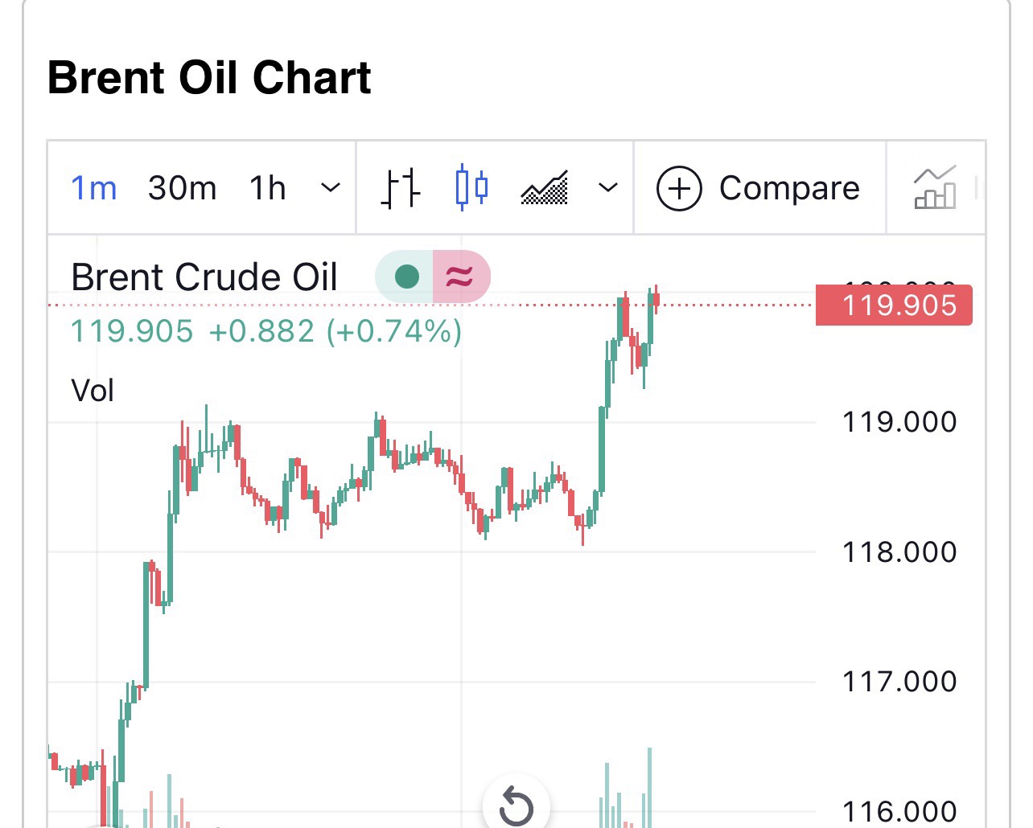Toggle the pink approximate-equal sign indicator
The height and width of the screenshot is (828, 1033).
coord(460,277)
